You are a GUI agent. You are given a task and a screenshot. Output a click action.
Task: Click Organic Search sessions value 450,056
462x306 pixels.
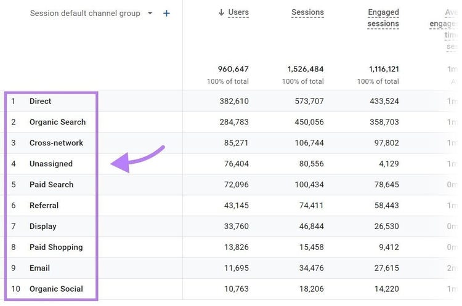pyautogui.click(x=309, y=123)
